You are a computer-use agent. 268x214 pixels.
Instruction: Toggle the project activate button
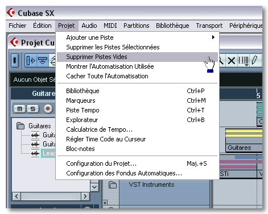click(15, 61)
